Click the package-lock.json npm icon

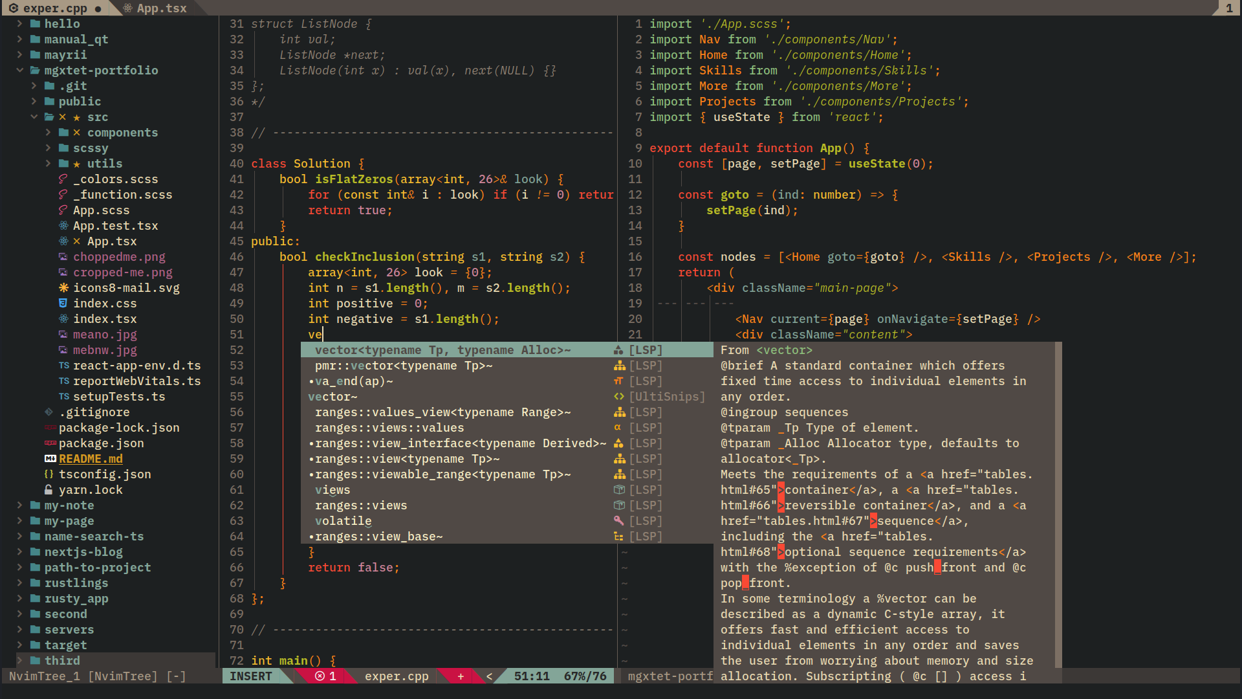(50, 427)
